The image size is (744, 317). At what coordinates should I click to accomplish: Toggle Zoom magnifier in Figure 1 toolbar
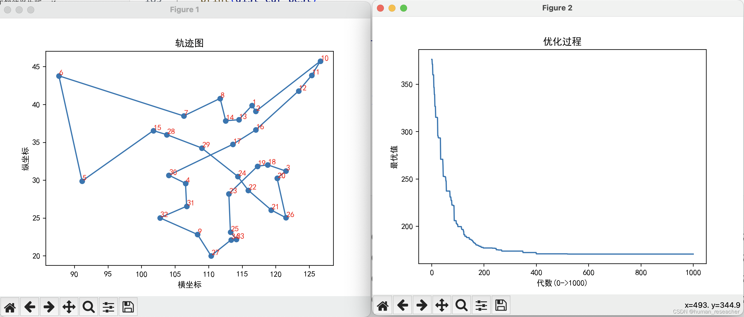pyautogui.click(x=88, y=307)
